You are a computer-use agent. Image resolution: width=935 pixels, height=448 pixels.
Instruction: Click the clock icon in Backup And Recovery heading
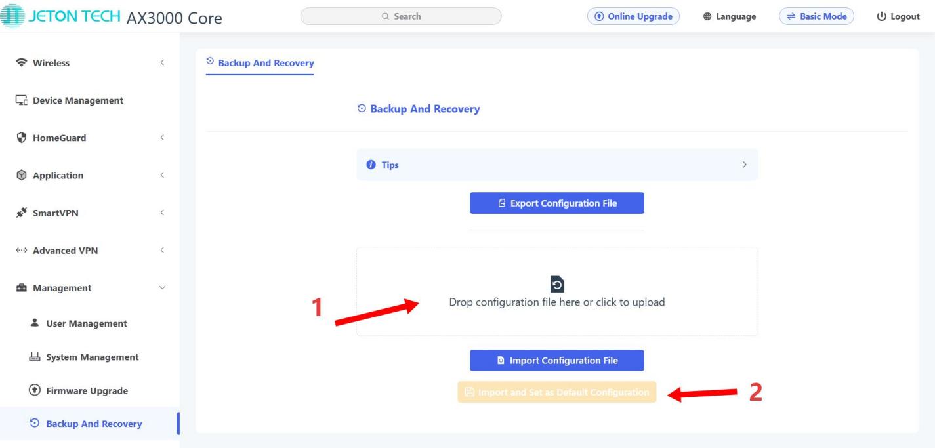coord(362,109)
